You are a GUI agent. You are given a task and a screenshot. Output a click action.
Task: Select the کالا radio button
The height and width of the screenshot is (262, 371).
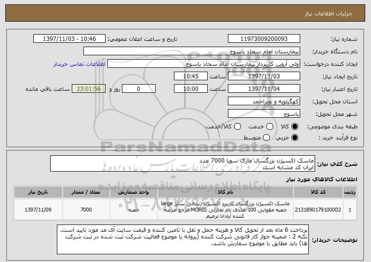pos(295,126)
